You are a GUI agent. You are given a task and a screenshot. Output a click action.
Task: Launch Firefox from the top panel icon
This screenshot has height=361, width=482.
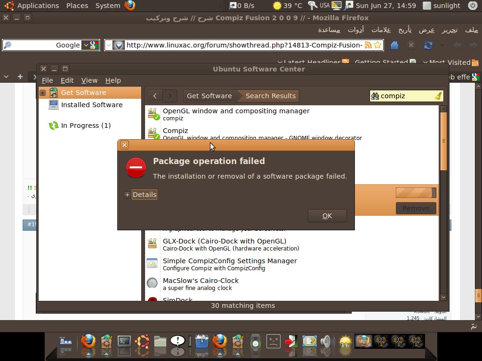pyautogui.click(x=130, y=6)
